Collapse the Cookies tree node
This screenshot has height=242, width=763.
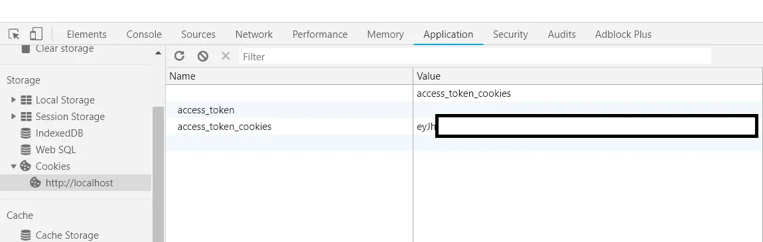pyautogui.click(x=14, y=166)
